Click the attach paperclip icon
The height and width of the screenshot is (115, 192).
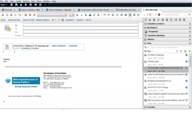(x=59, y=20)
